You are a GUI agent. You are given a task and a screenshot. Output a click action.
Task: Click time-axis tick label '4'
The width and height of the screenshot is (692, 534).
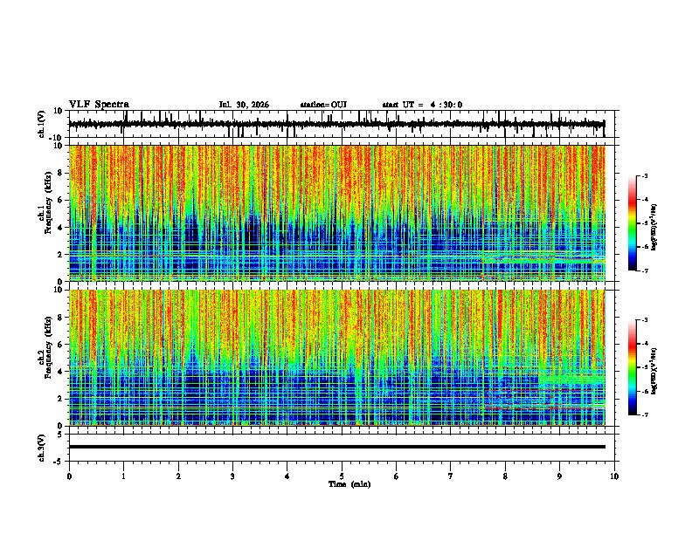287,476
